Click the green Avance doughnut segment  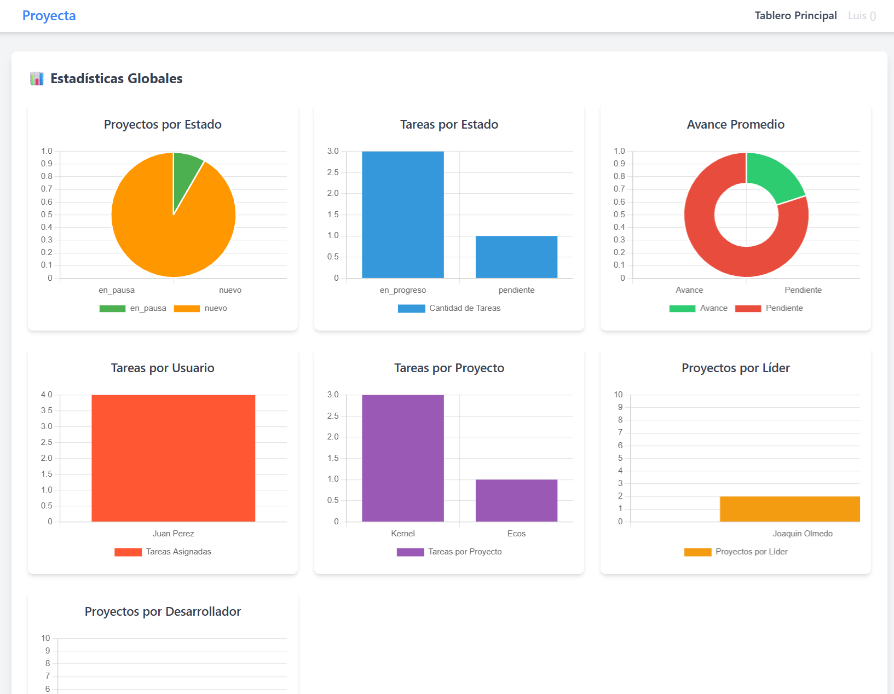coord(776,176)
